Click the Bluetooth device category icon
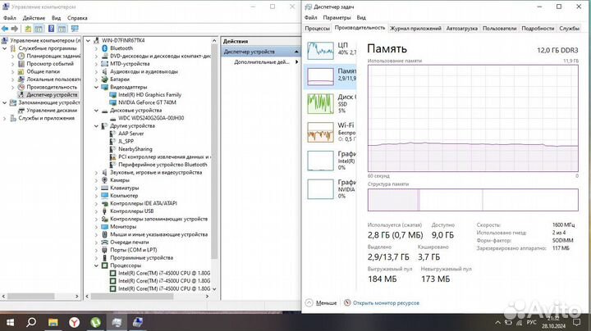This screenshot has width=591, height=331. (x=105, y=48)
